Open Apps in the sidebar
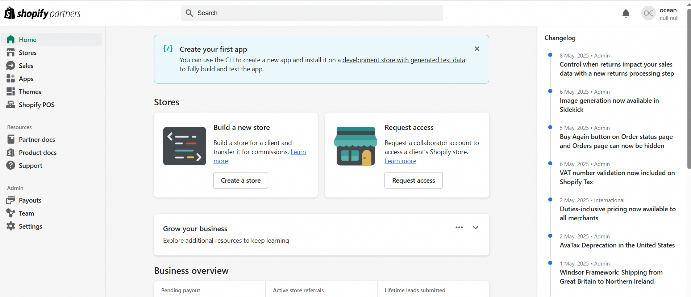Screen dimensions: 691x297 [x=51, y=79]
